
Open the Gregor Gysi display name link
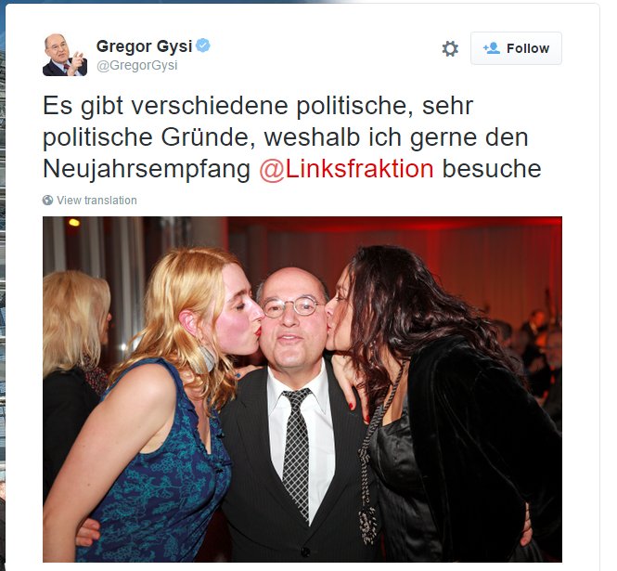tap(144, 46)
